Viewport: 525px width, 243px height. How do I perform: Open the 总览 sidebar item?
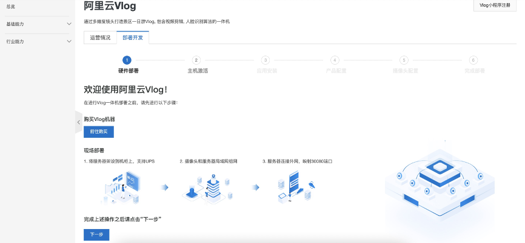[x=11, y=6]
